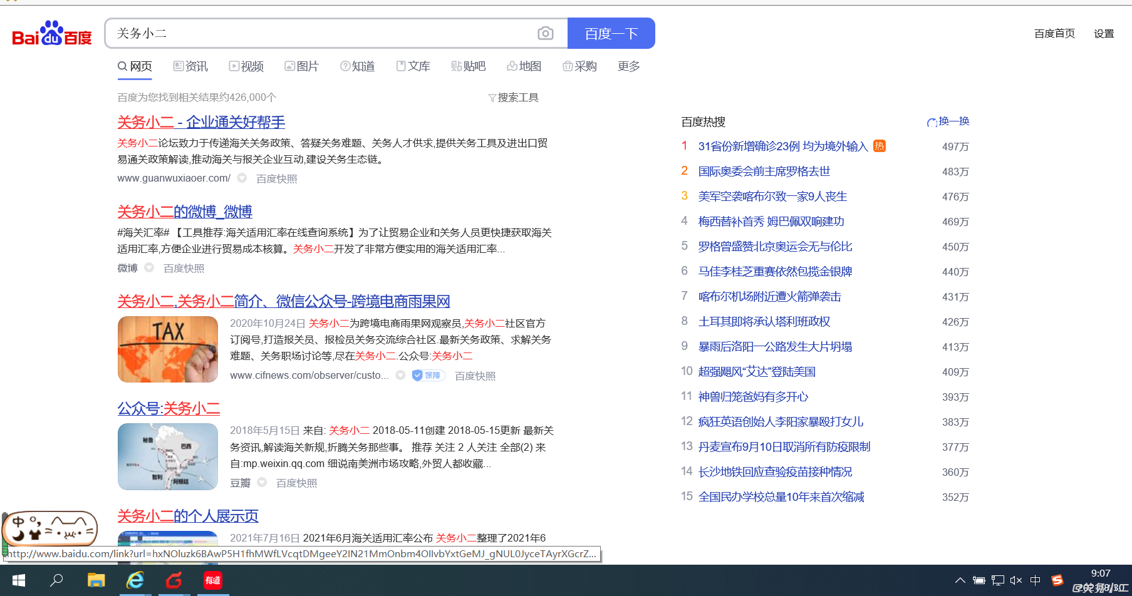Click the muted volume tray icon
The image size is (1132, 596).
[x=1016, y=580]
